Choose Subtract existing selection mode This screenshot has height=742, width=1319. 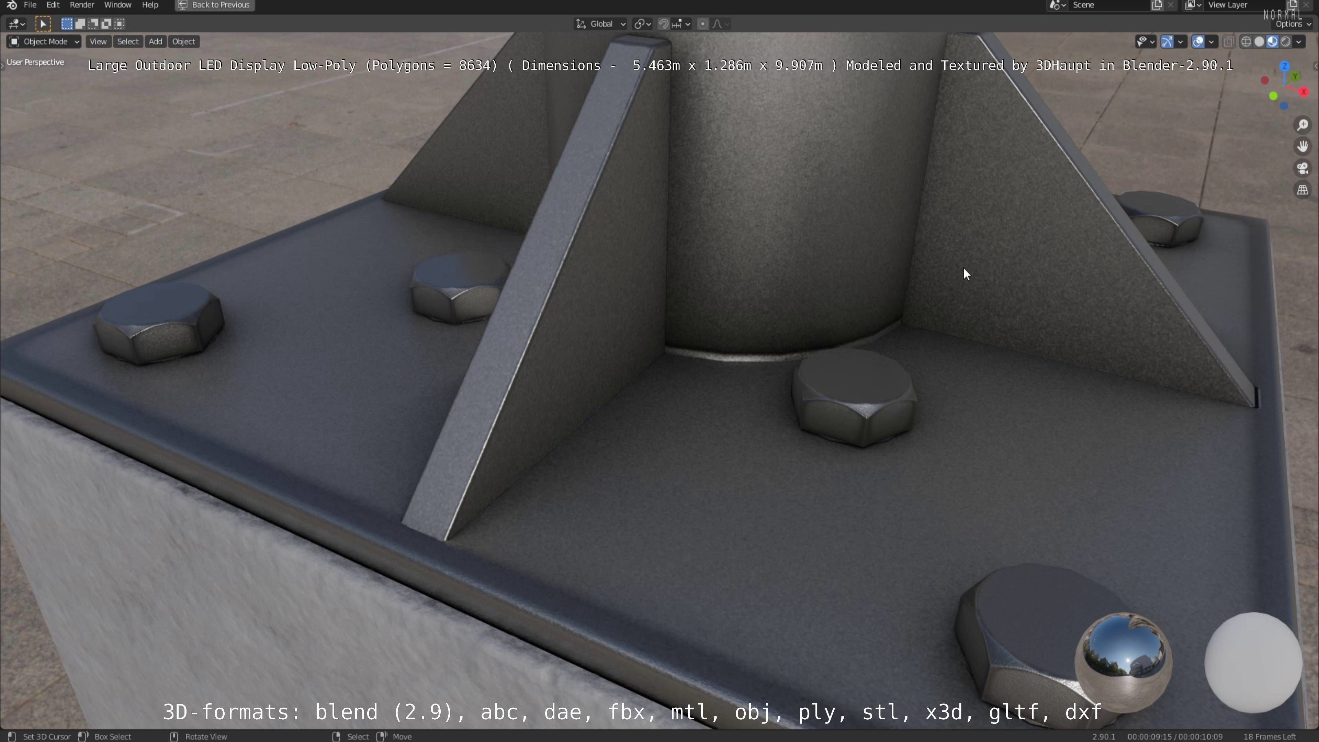coord(93,24)
